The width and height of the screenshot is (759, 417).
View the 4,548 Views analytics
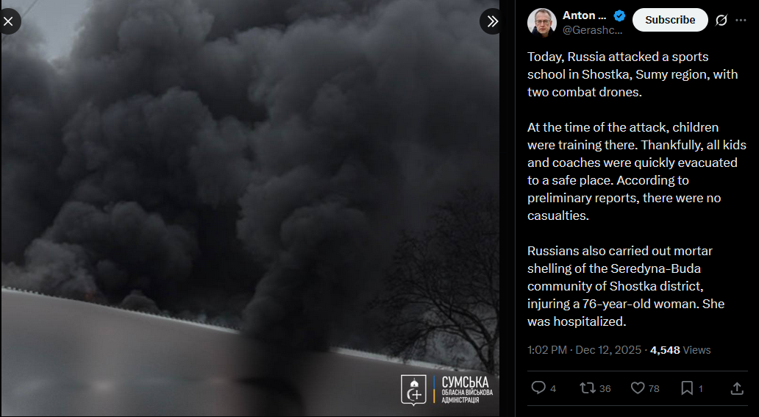pyautogui.click(x=680, y=349)
